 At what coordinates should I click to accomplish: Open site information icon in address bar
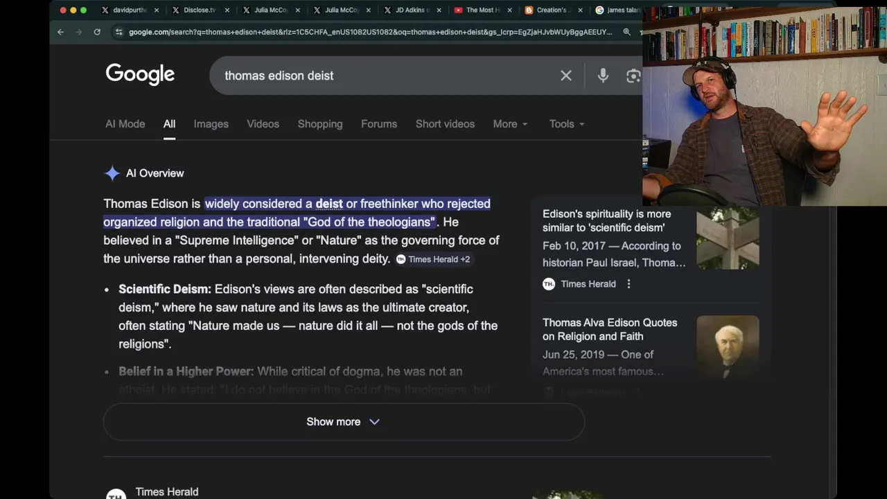point(119,32)
